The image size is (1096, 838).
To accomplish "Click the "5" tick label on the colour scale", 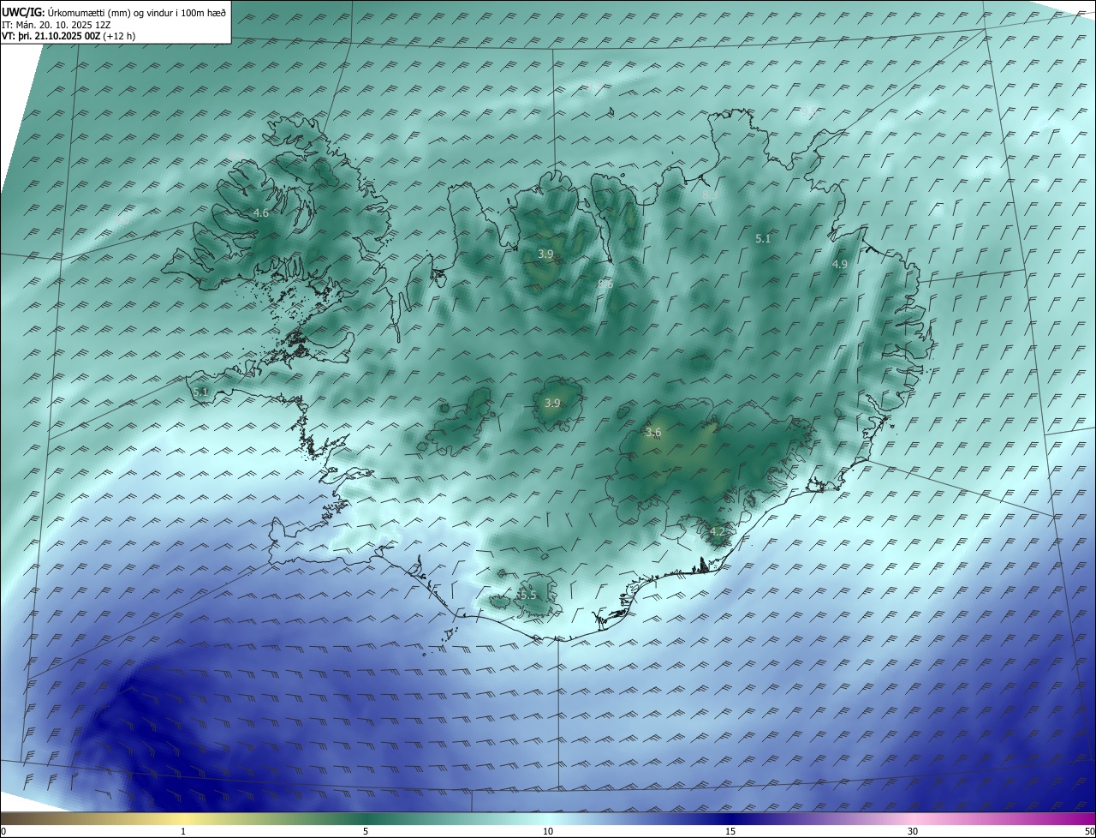I will (366, 831).
